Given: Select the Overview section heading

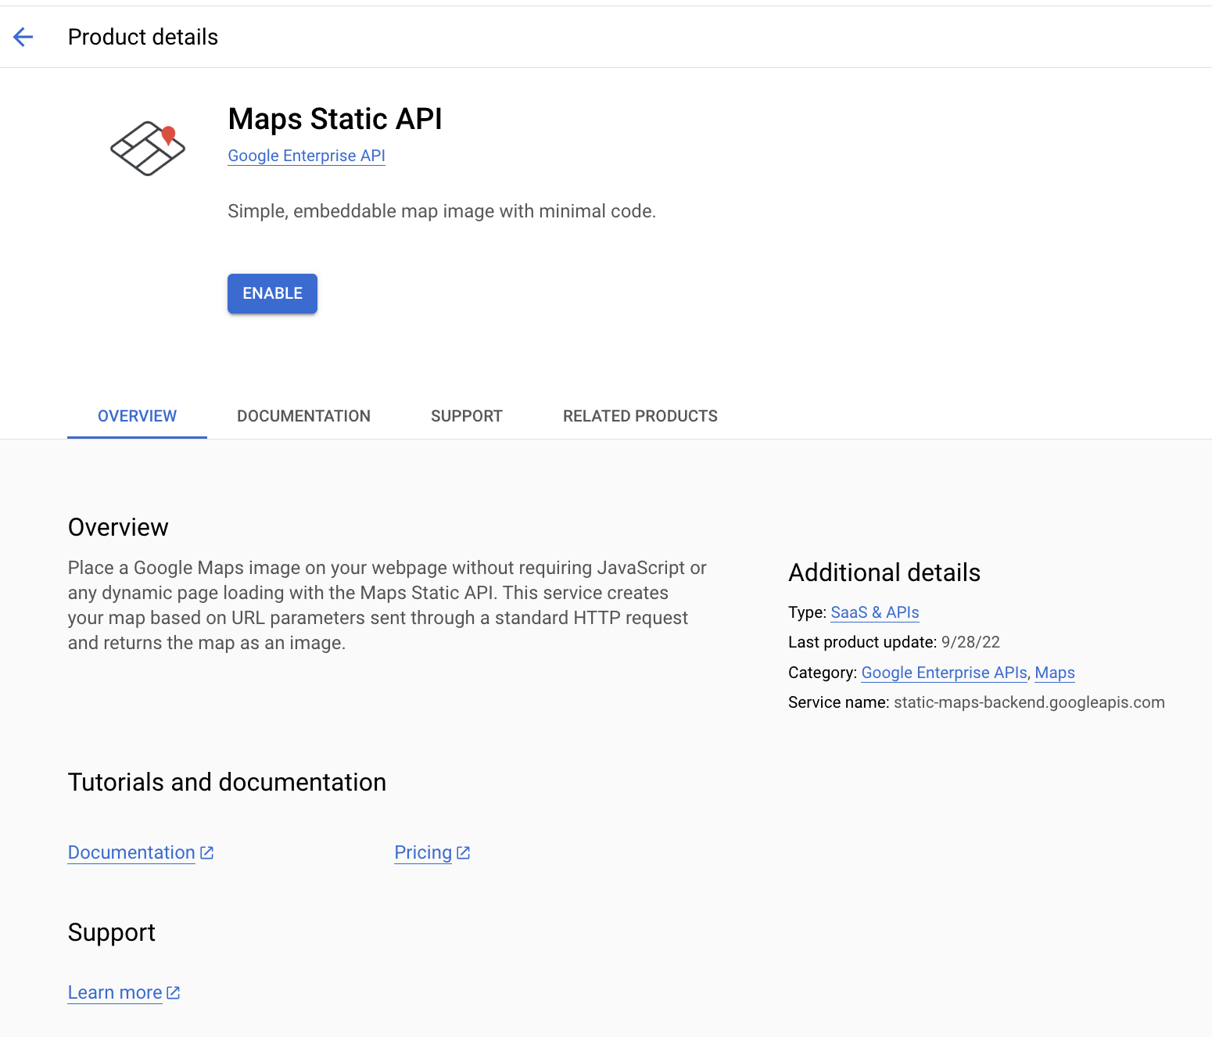Looking at the screenshot, I should [117, 527].
